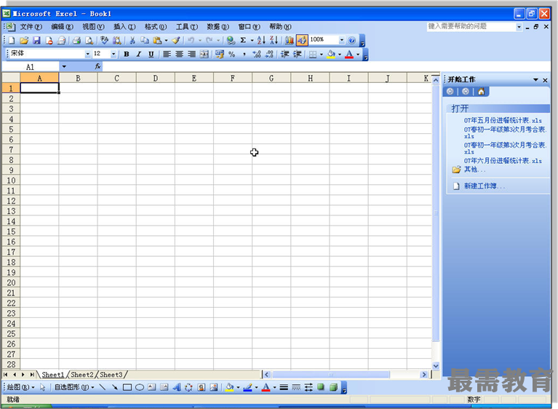Cut selection with scissors icon
558x409 pixels.
(x=132, y=41)
